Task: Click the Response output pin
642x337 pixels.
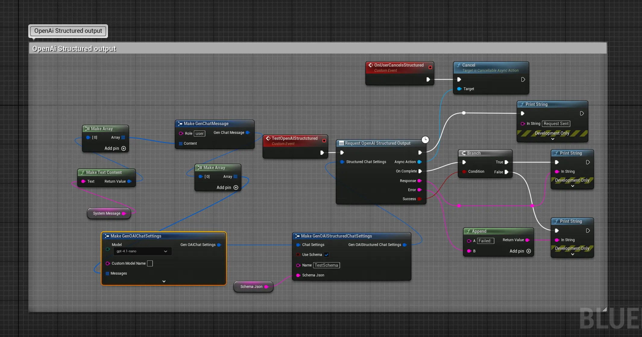Action: coord(419,181)
